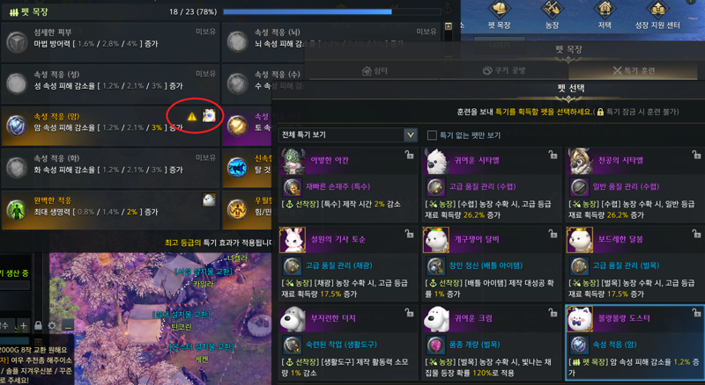
Task: Click the yellow warning triangle icon
Action: (192, 117)
